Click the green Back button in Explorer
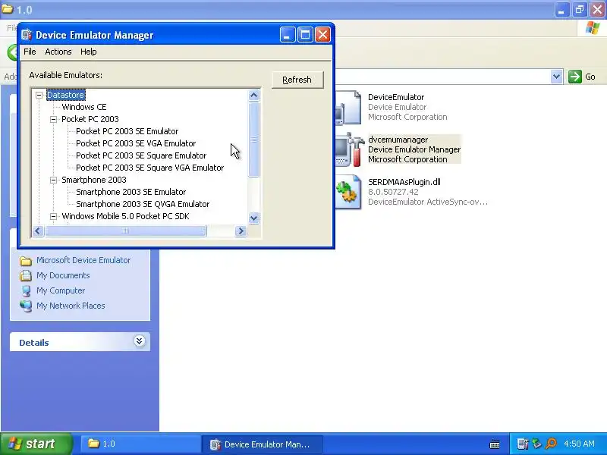This screenshot has width=607, height=455. click(x=12, y=52)
